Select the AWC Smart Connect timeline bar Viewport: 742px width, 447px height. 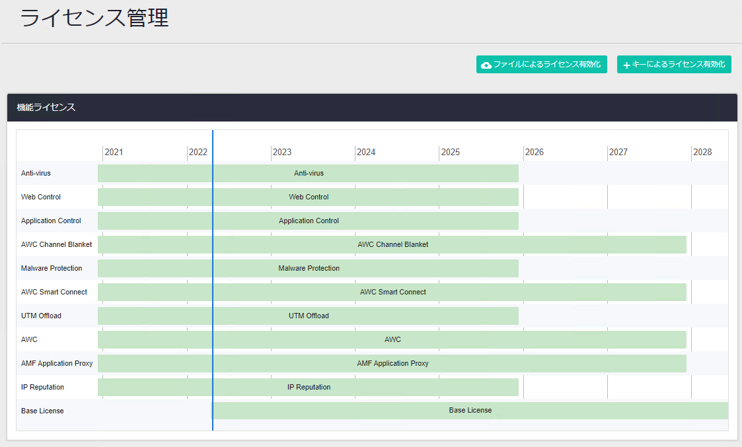click(x=392, y=292)
